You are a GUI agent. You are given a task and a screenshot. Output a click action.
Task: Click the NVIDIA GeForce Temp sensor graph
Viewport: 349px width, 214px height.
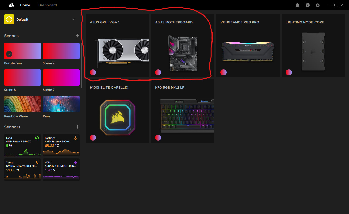click(x=22, y=176)
